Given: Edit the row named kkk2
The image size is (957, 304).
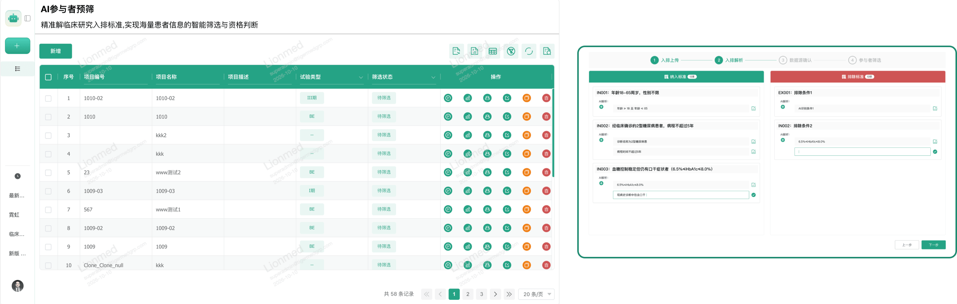Looking at the screenshot, I should pos(507,135).
